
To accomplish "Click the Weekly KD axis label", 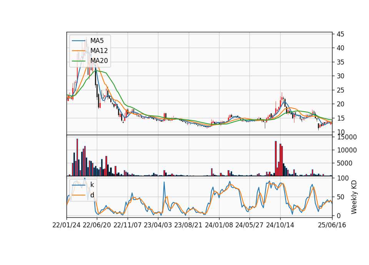I will coord(354,197).
